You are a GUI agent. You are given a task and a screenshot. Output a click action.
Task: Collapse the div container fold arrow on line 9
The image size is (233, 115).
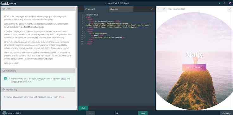84,33
